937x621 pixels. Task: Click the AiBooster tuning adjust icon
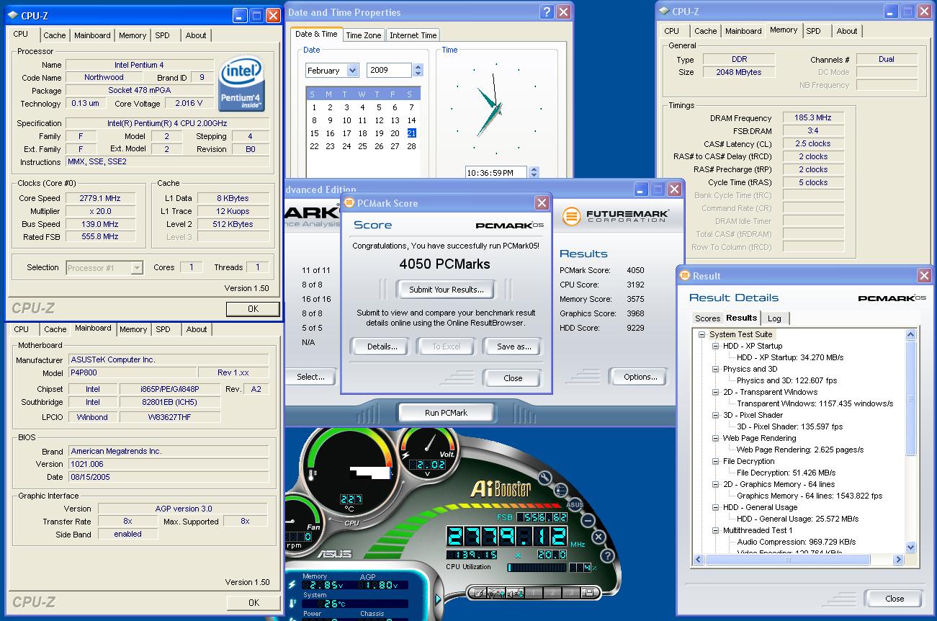496,593
